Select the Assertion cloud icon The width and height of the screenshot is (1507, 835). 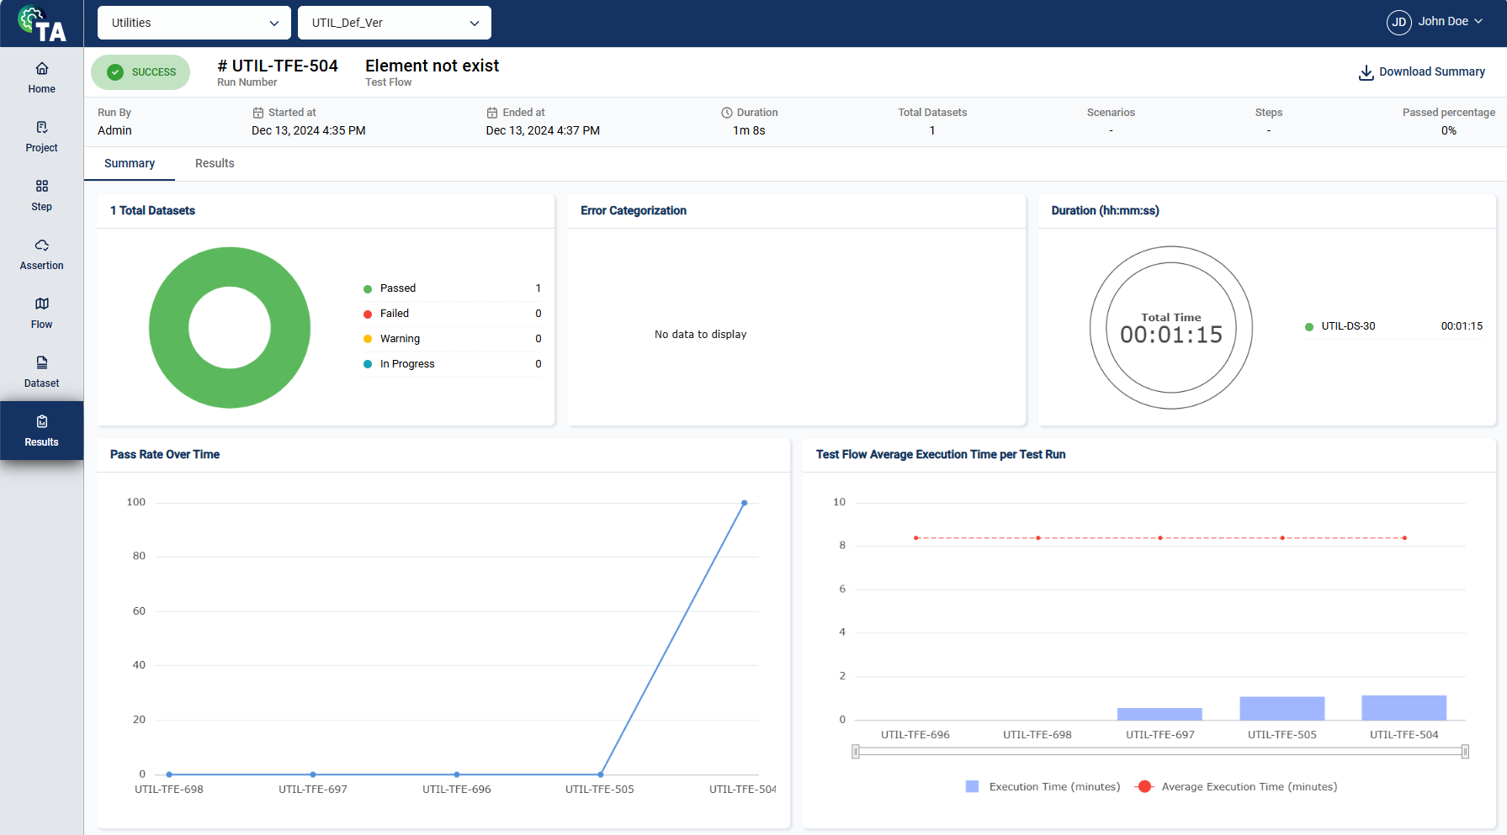point(41,246)
